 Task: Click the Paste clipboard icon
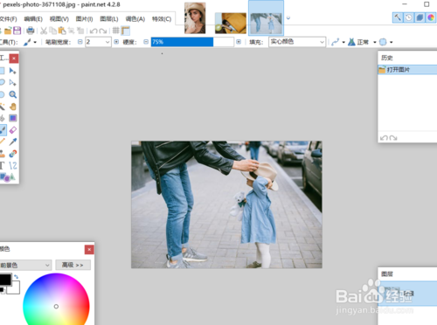coord(62,31)
